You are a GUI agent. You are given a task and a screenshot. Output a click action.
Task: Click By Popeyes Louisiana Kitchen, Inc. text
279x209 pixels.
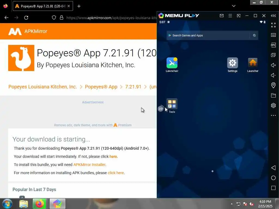86,65
